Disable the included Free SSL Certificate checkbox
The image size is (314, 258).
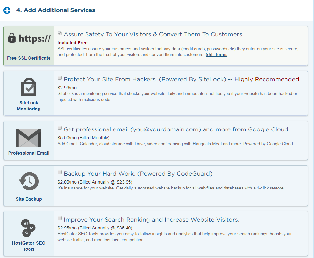[60, 33]
